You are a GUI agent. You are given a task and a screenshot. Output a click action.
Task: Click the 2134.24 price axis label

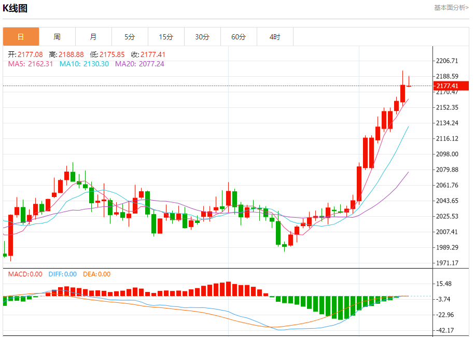click(447, 123)
